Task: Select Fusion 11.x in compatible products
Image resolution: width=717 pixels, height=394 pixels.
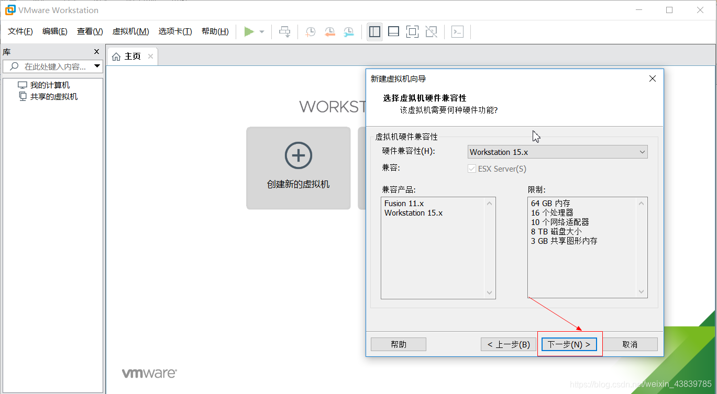Action: coord(404,204)
